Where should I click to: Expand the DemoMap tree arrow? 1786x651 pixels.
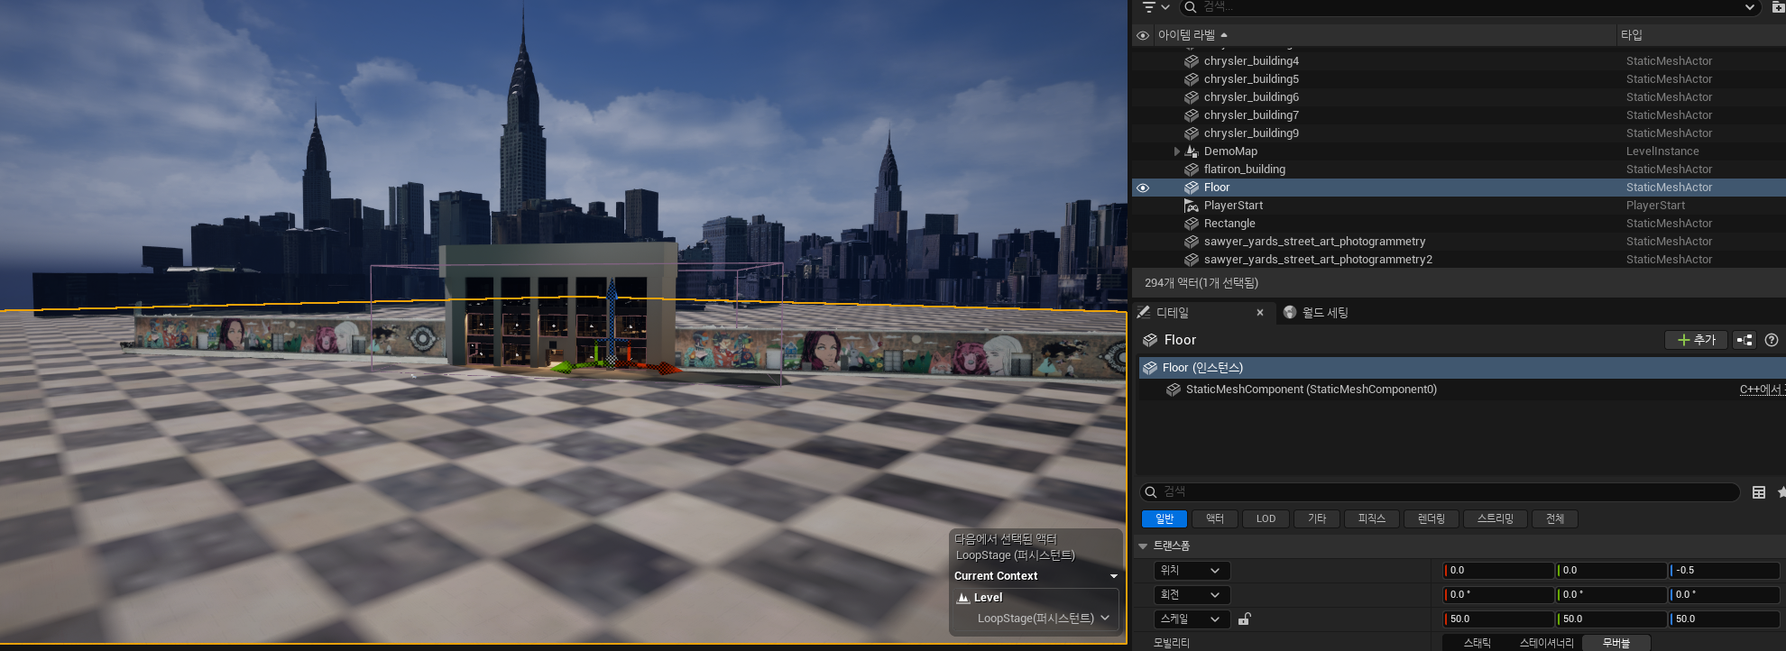(1176, 151)
